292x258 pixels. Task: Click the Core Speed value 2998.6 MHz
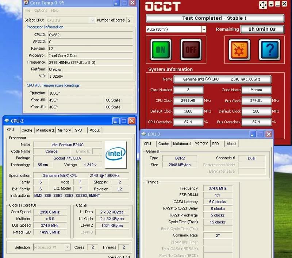(x=50, y=212)
